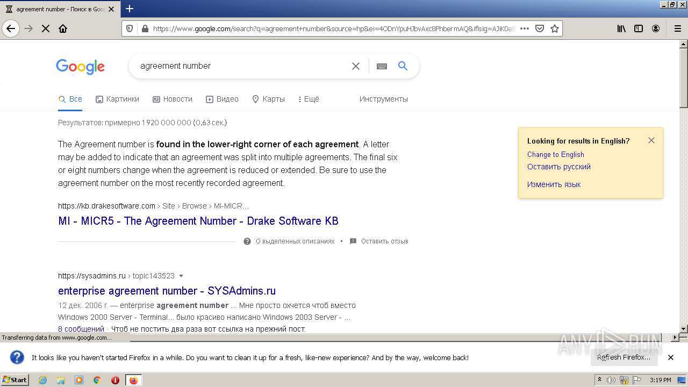Click vertical scrollbar up arrow
The image size is (688, 387).
point(684,44)
